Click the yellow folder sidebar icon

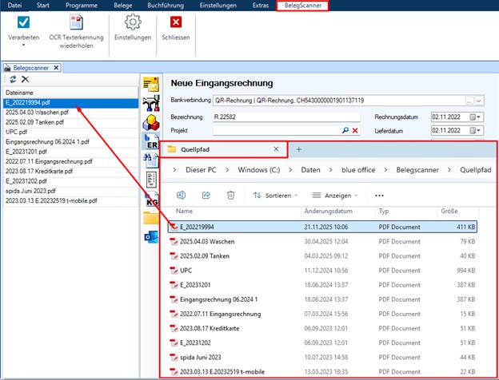(x=151, y=218)
